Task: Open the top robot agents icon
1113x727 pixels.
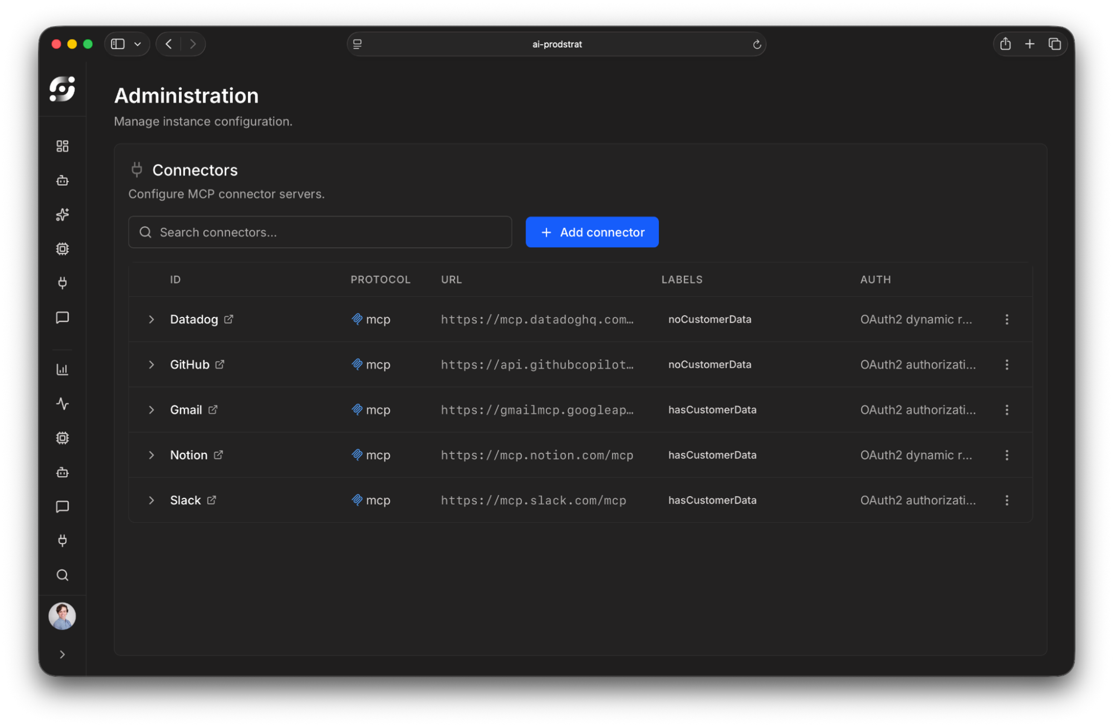Action: [62, 181]
